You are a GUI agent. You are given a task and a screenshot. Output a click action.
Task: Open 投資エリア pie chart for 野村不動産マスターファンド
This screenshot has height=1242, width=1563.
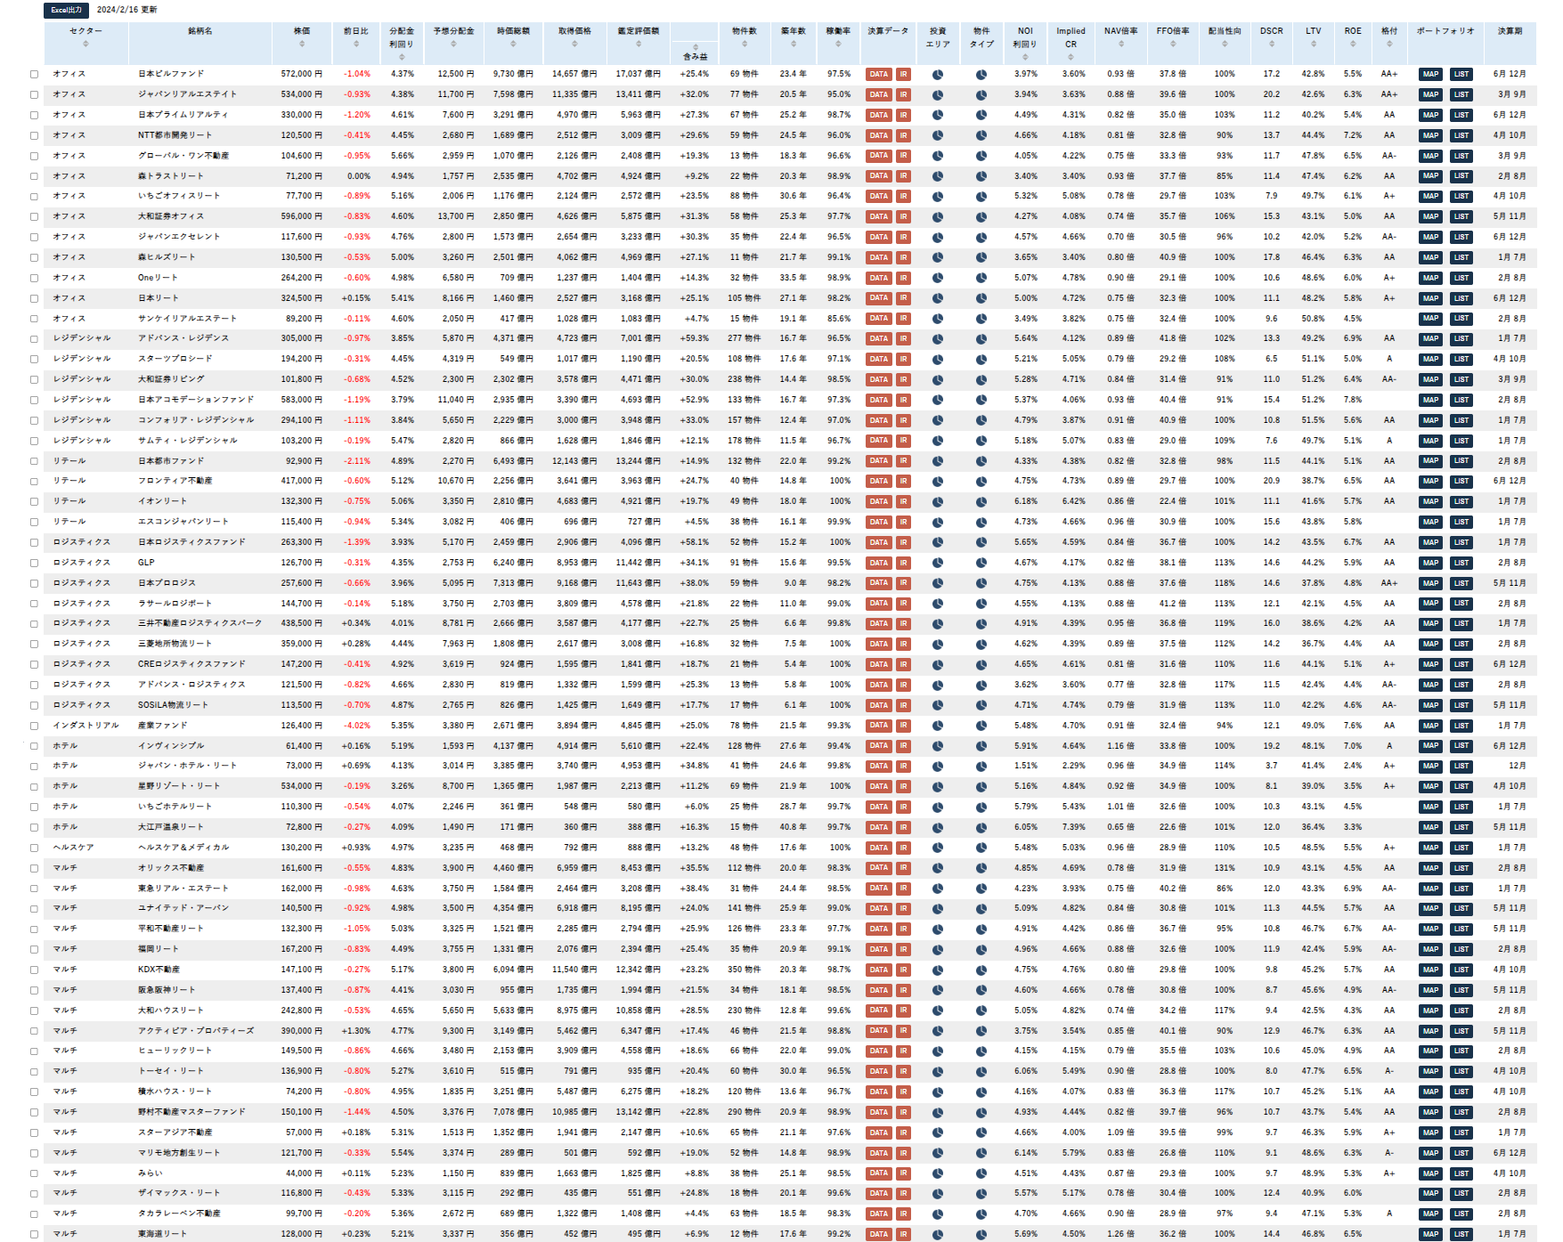tap(938, 1112)
